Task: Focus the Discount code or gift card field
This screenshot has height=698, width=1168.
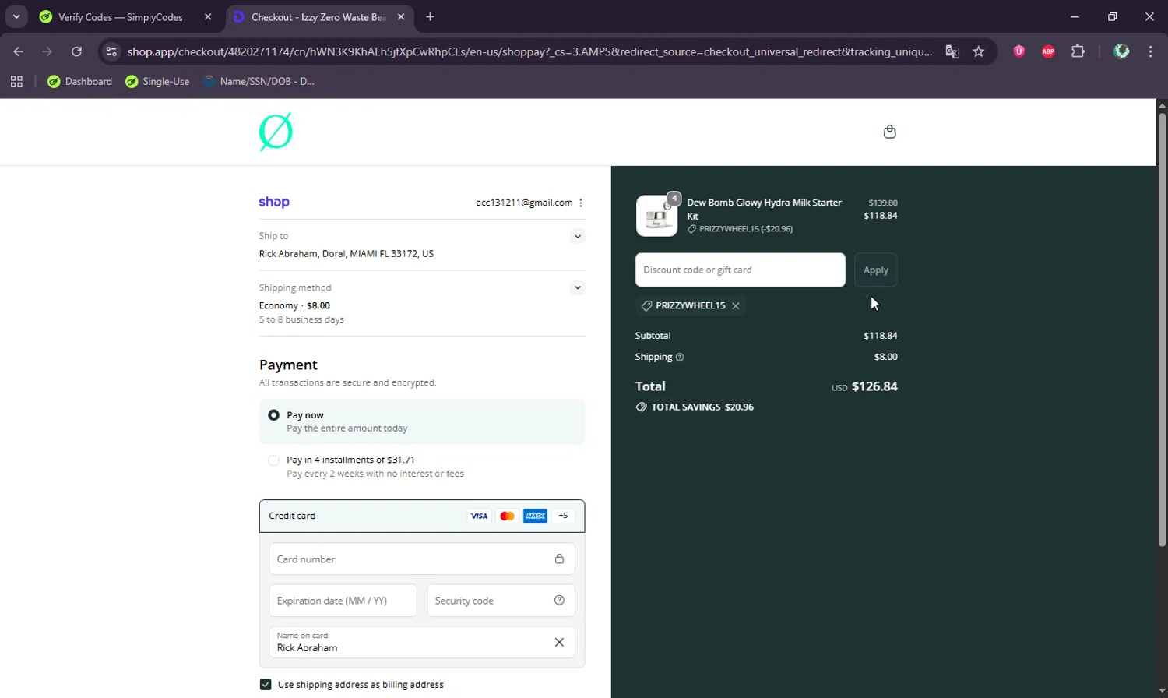Action: tap(740, 270)
